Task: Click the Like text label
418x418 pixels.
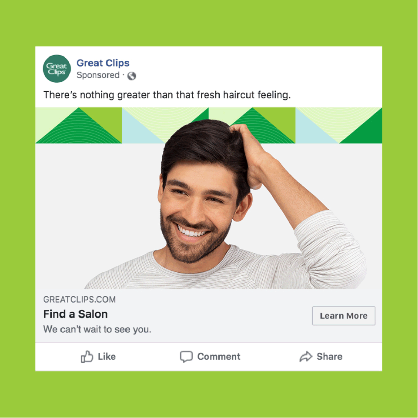Action: [107, 356]
